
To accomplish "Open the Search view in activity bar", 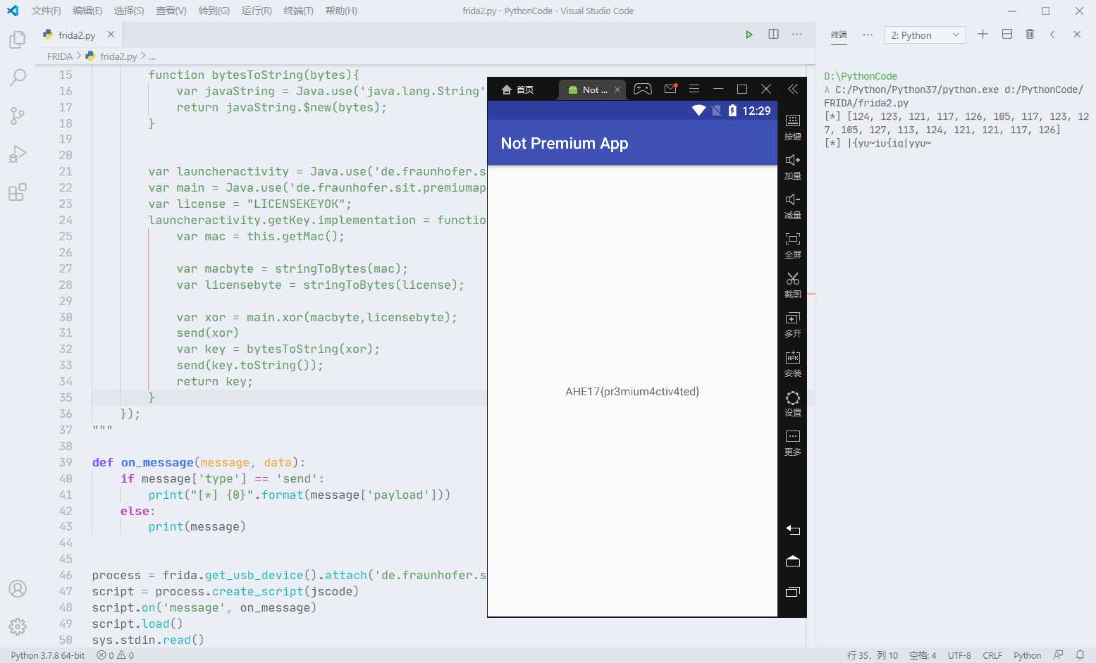I will (x=18, y=78).
